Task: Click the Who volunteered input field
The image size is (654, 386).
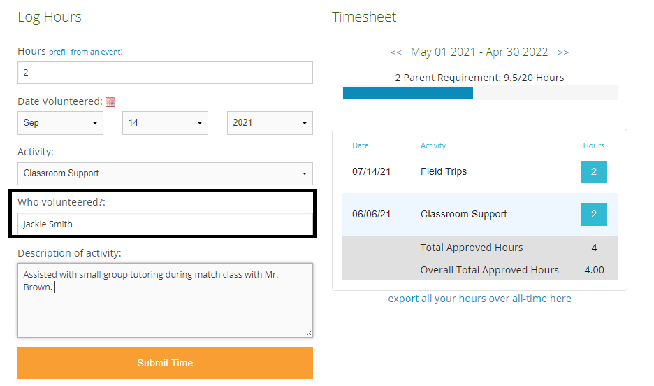Action: click(165, 224)
